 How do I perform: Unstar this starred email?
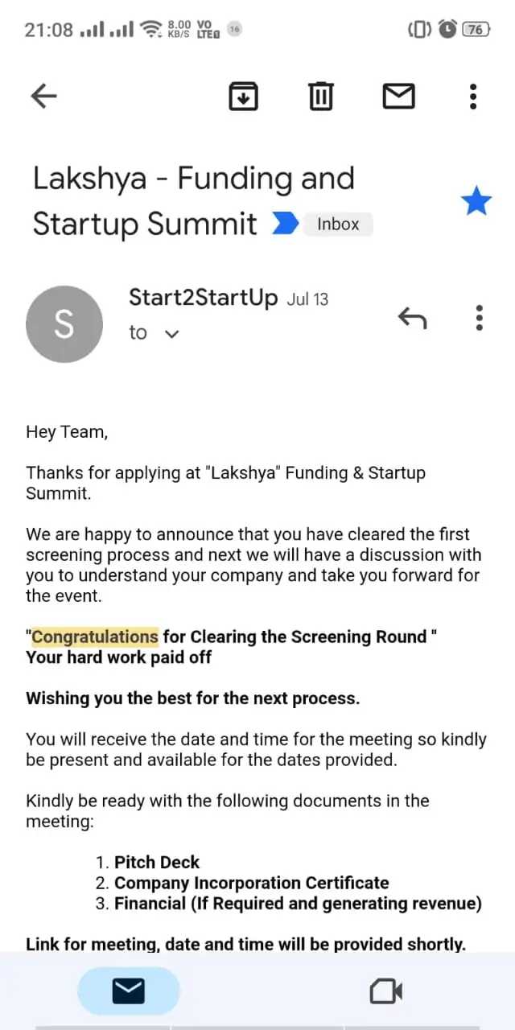476,202
